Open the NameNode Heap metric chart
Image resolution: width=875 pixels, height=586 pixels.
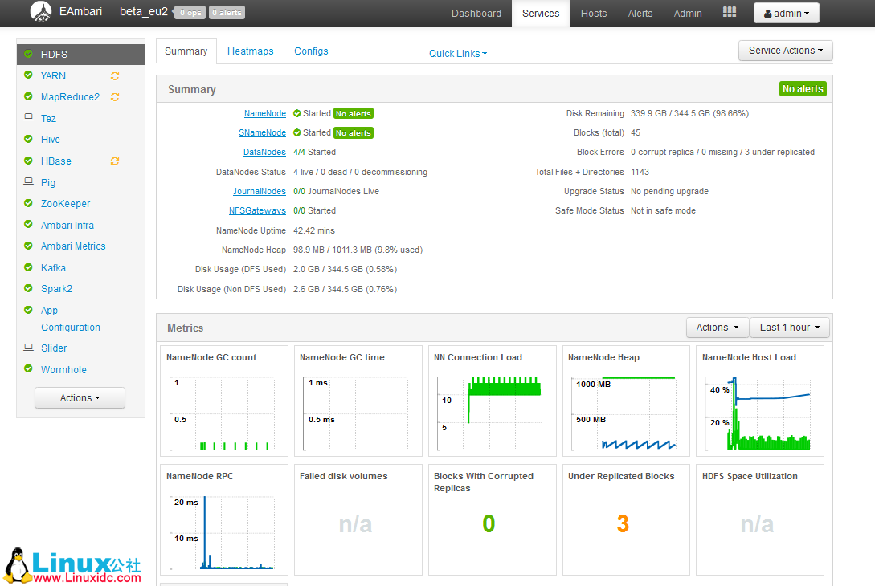point(625,401)
